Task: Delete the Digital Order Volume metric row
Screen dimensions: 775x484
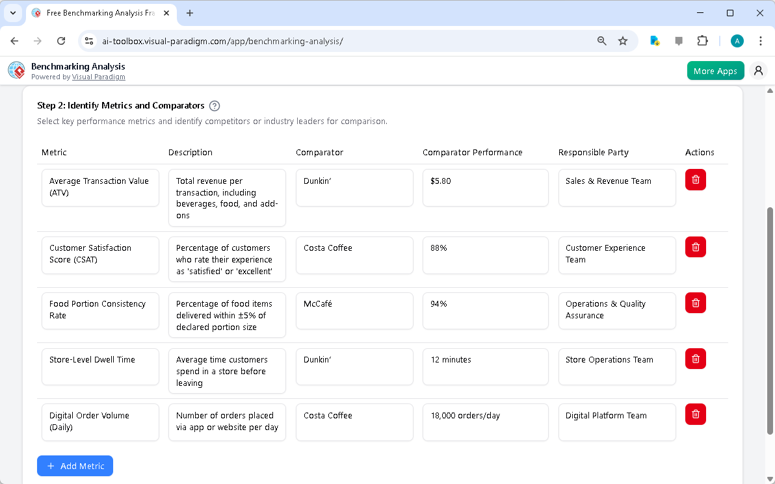Action: [x=695, y=414]
